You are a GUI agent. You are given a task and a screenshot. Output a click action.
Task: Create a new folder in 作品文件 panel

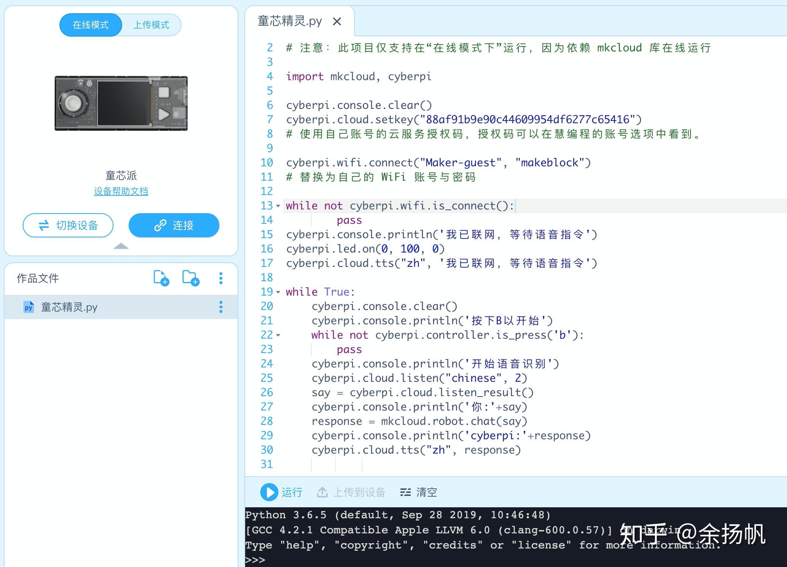click(191, 278)
